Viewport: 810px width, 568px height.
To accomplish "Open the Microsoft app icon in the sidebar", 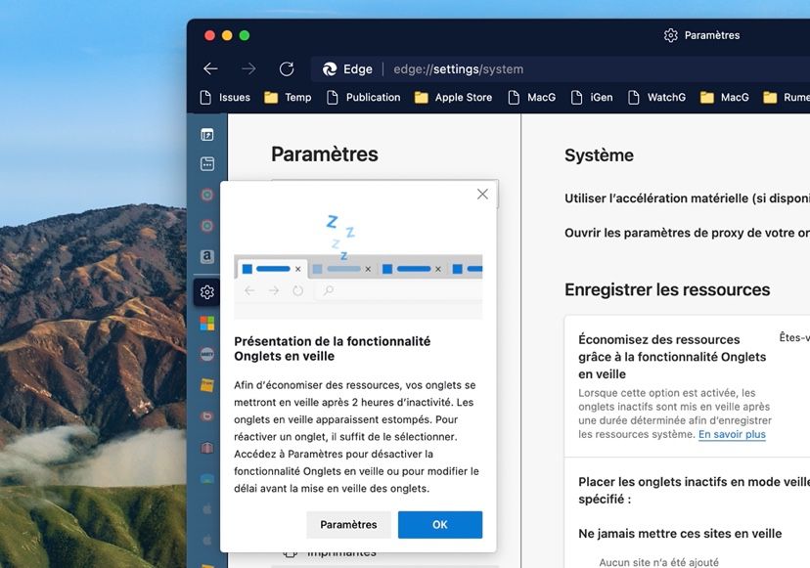I will [x=207, y=323].
